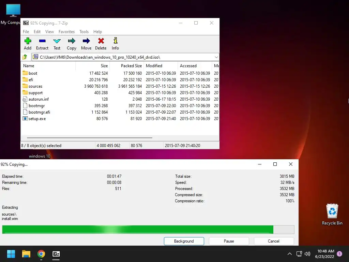The height and width of the screenshot is (262, 349).
Task: Open the File menu
Action: (26, 32)
